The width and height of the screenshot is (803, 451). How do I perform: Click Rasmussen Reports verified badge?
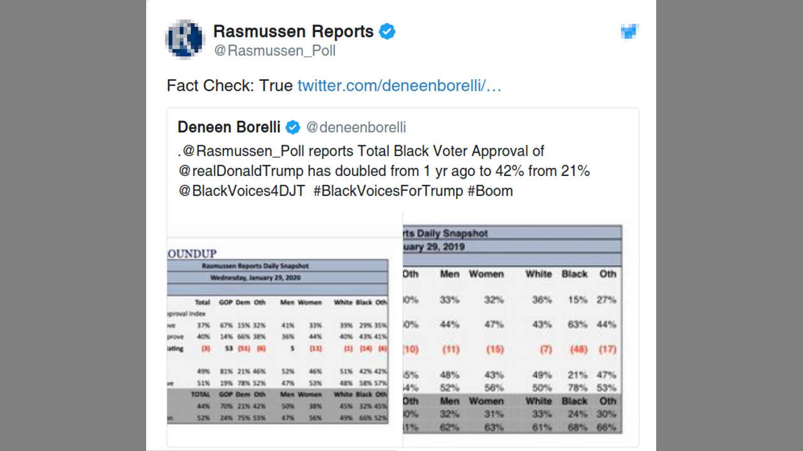pyautogui.click(x=387, y=31)
